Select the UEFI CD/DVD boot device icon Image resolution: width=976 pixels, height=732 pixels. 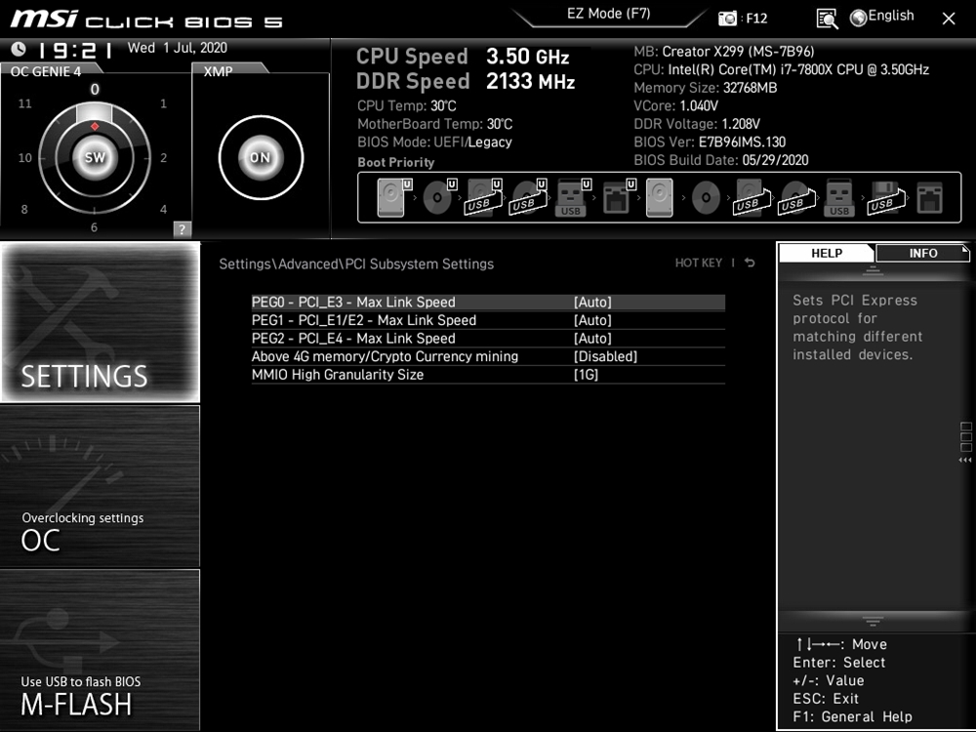point(439,197)
